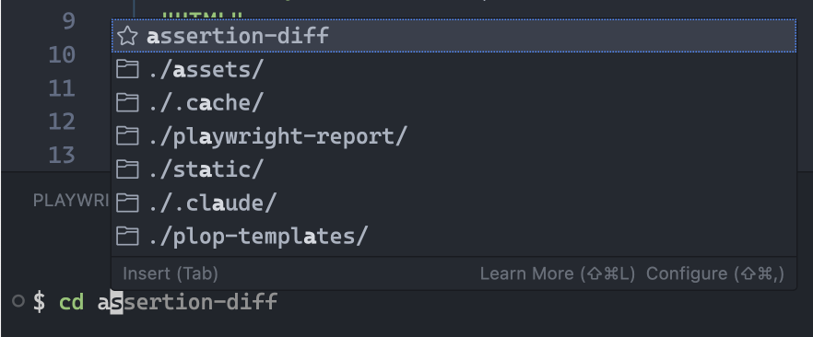Pick the ./static/ completion entry
The height and width of the screenshot is (337, 813).
coord(454,169)
